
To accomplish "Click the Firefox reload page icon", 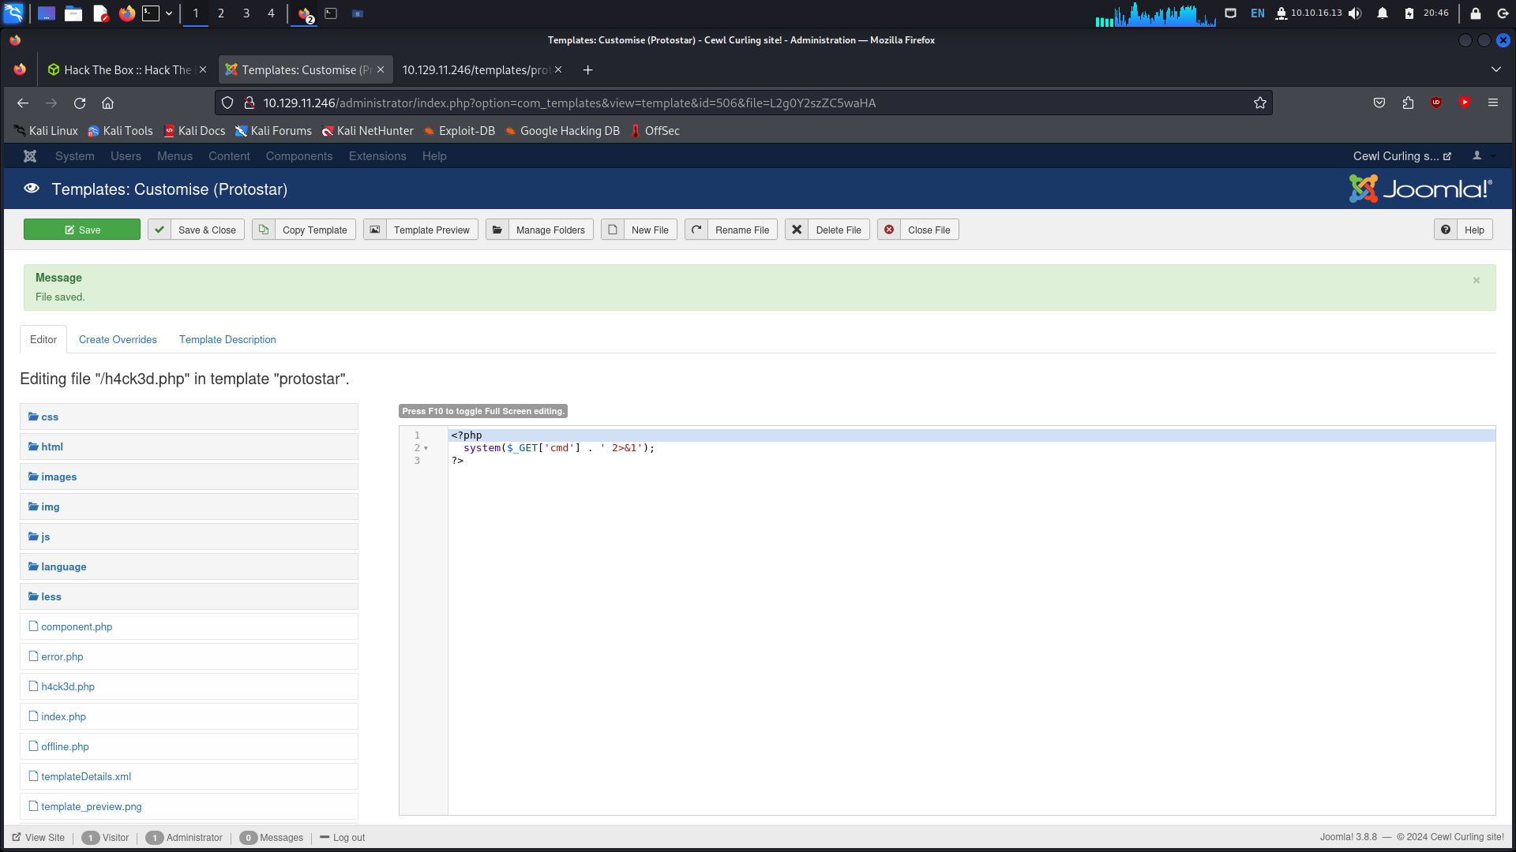I will pyautogui.click(x=80, y=103).
